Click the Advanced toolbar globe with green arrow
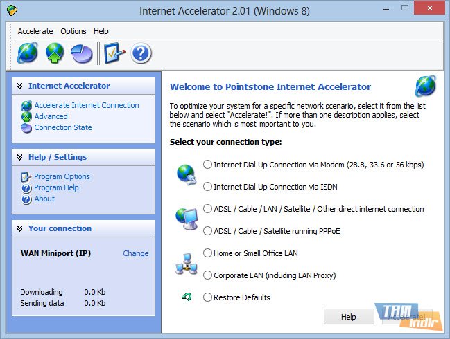This screenshot has height=339, width=450. (55, 53)
